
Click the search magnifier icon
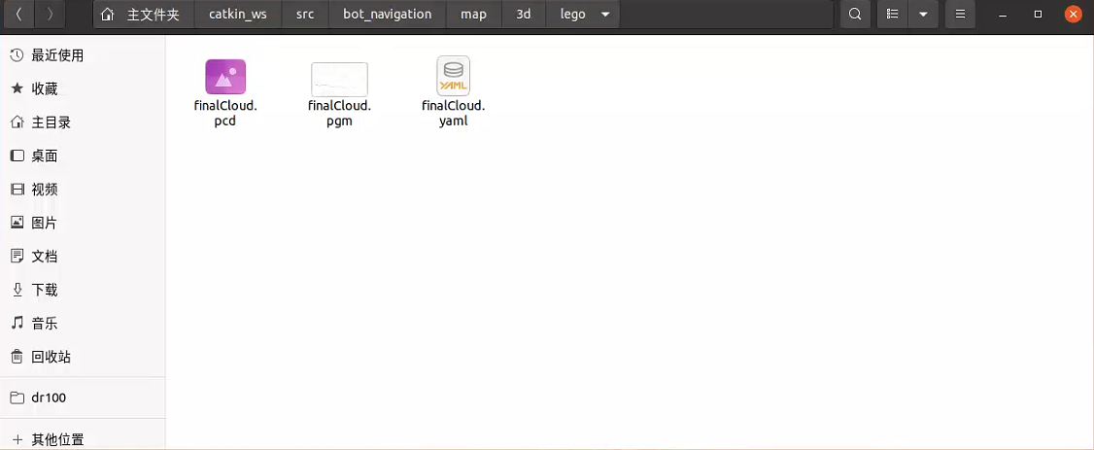(x=855, y=15)
